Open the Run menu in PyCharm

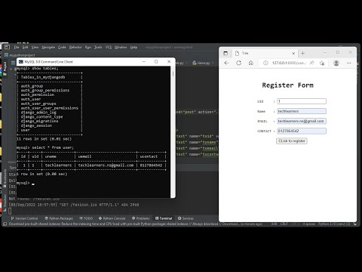coord(88,47)
